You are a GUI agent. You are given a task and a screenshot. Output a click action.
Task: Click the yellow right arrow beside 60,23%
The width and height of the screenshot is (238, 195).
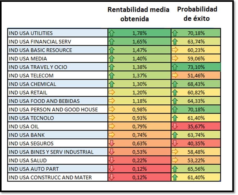(175, 50)
